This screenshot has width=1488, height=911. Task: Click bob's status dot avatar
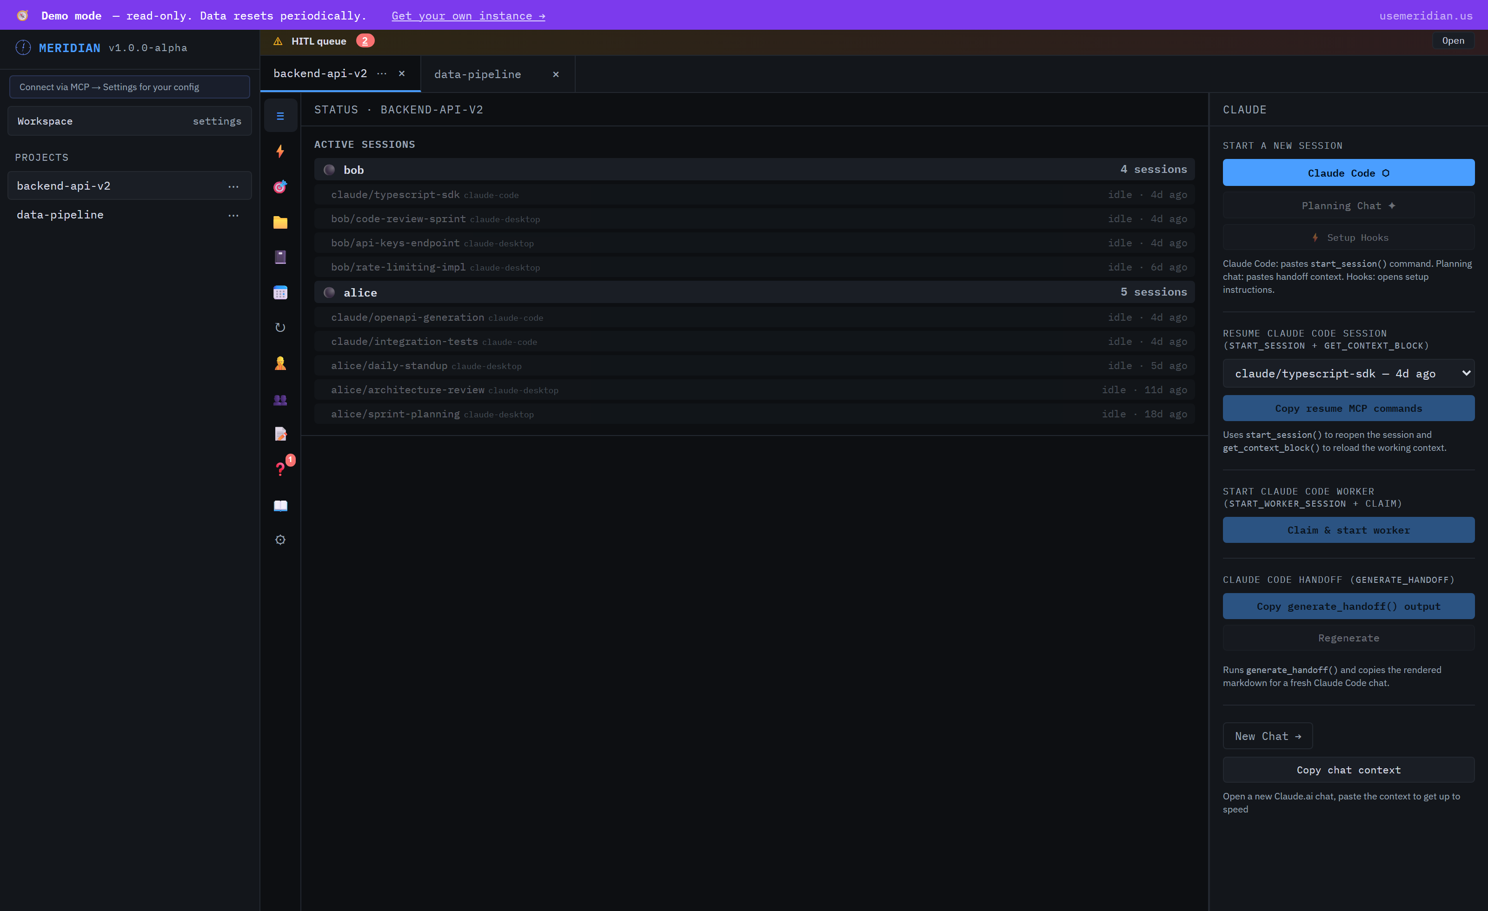click(x=329, y=170)
